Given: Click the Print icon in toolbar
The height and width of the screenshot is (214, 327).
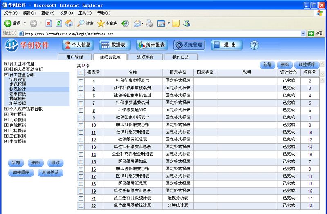Looking at the screenshot, I should [x=150, y=23].
